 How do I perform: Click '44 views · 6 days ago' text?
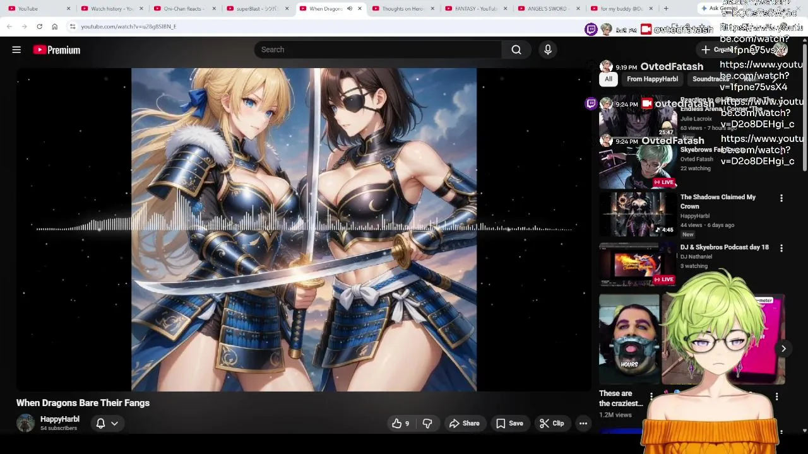[x=707, y=225]
